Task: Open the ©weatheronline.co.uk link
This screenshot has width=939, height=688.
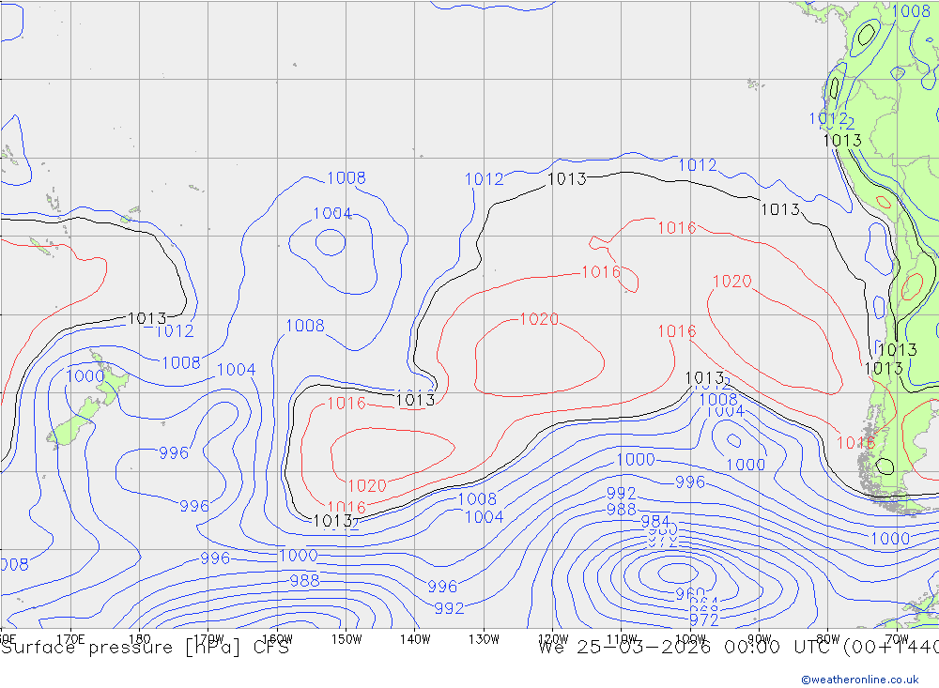Action: coord(860,680)
